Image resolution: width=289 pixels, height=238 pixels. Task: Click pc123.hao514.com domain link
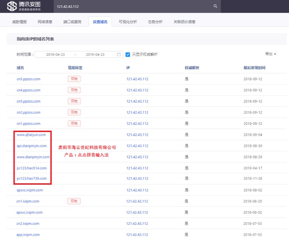32,168
